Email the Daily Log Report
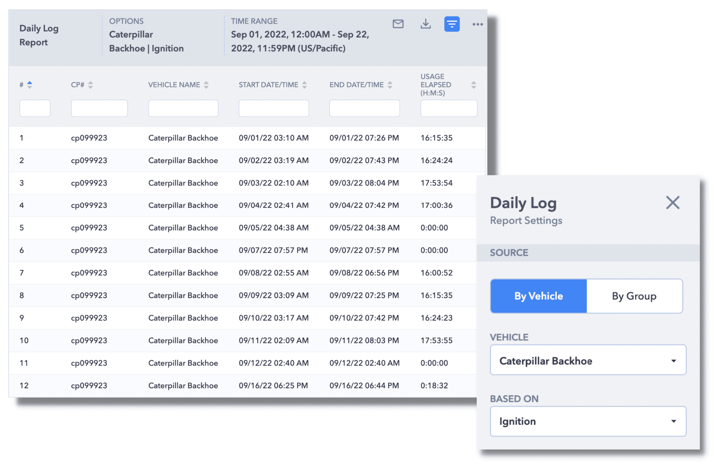Screen dimensions: 714x465 point(398,24)
